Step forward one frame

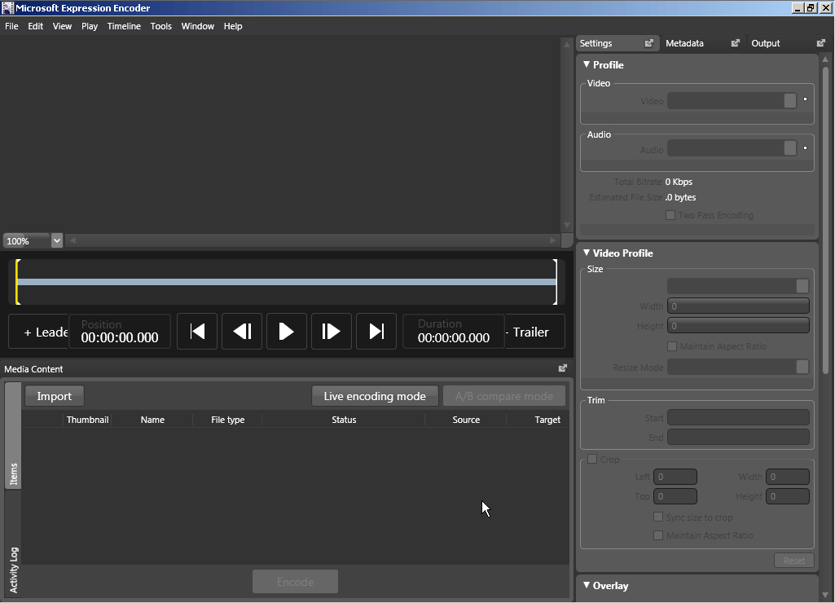pos(331,332)
